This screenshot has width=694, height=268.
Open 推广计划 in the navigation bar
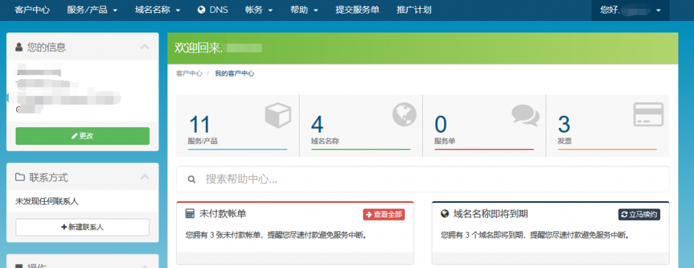(x=414, y=9)
